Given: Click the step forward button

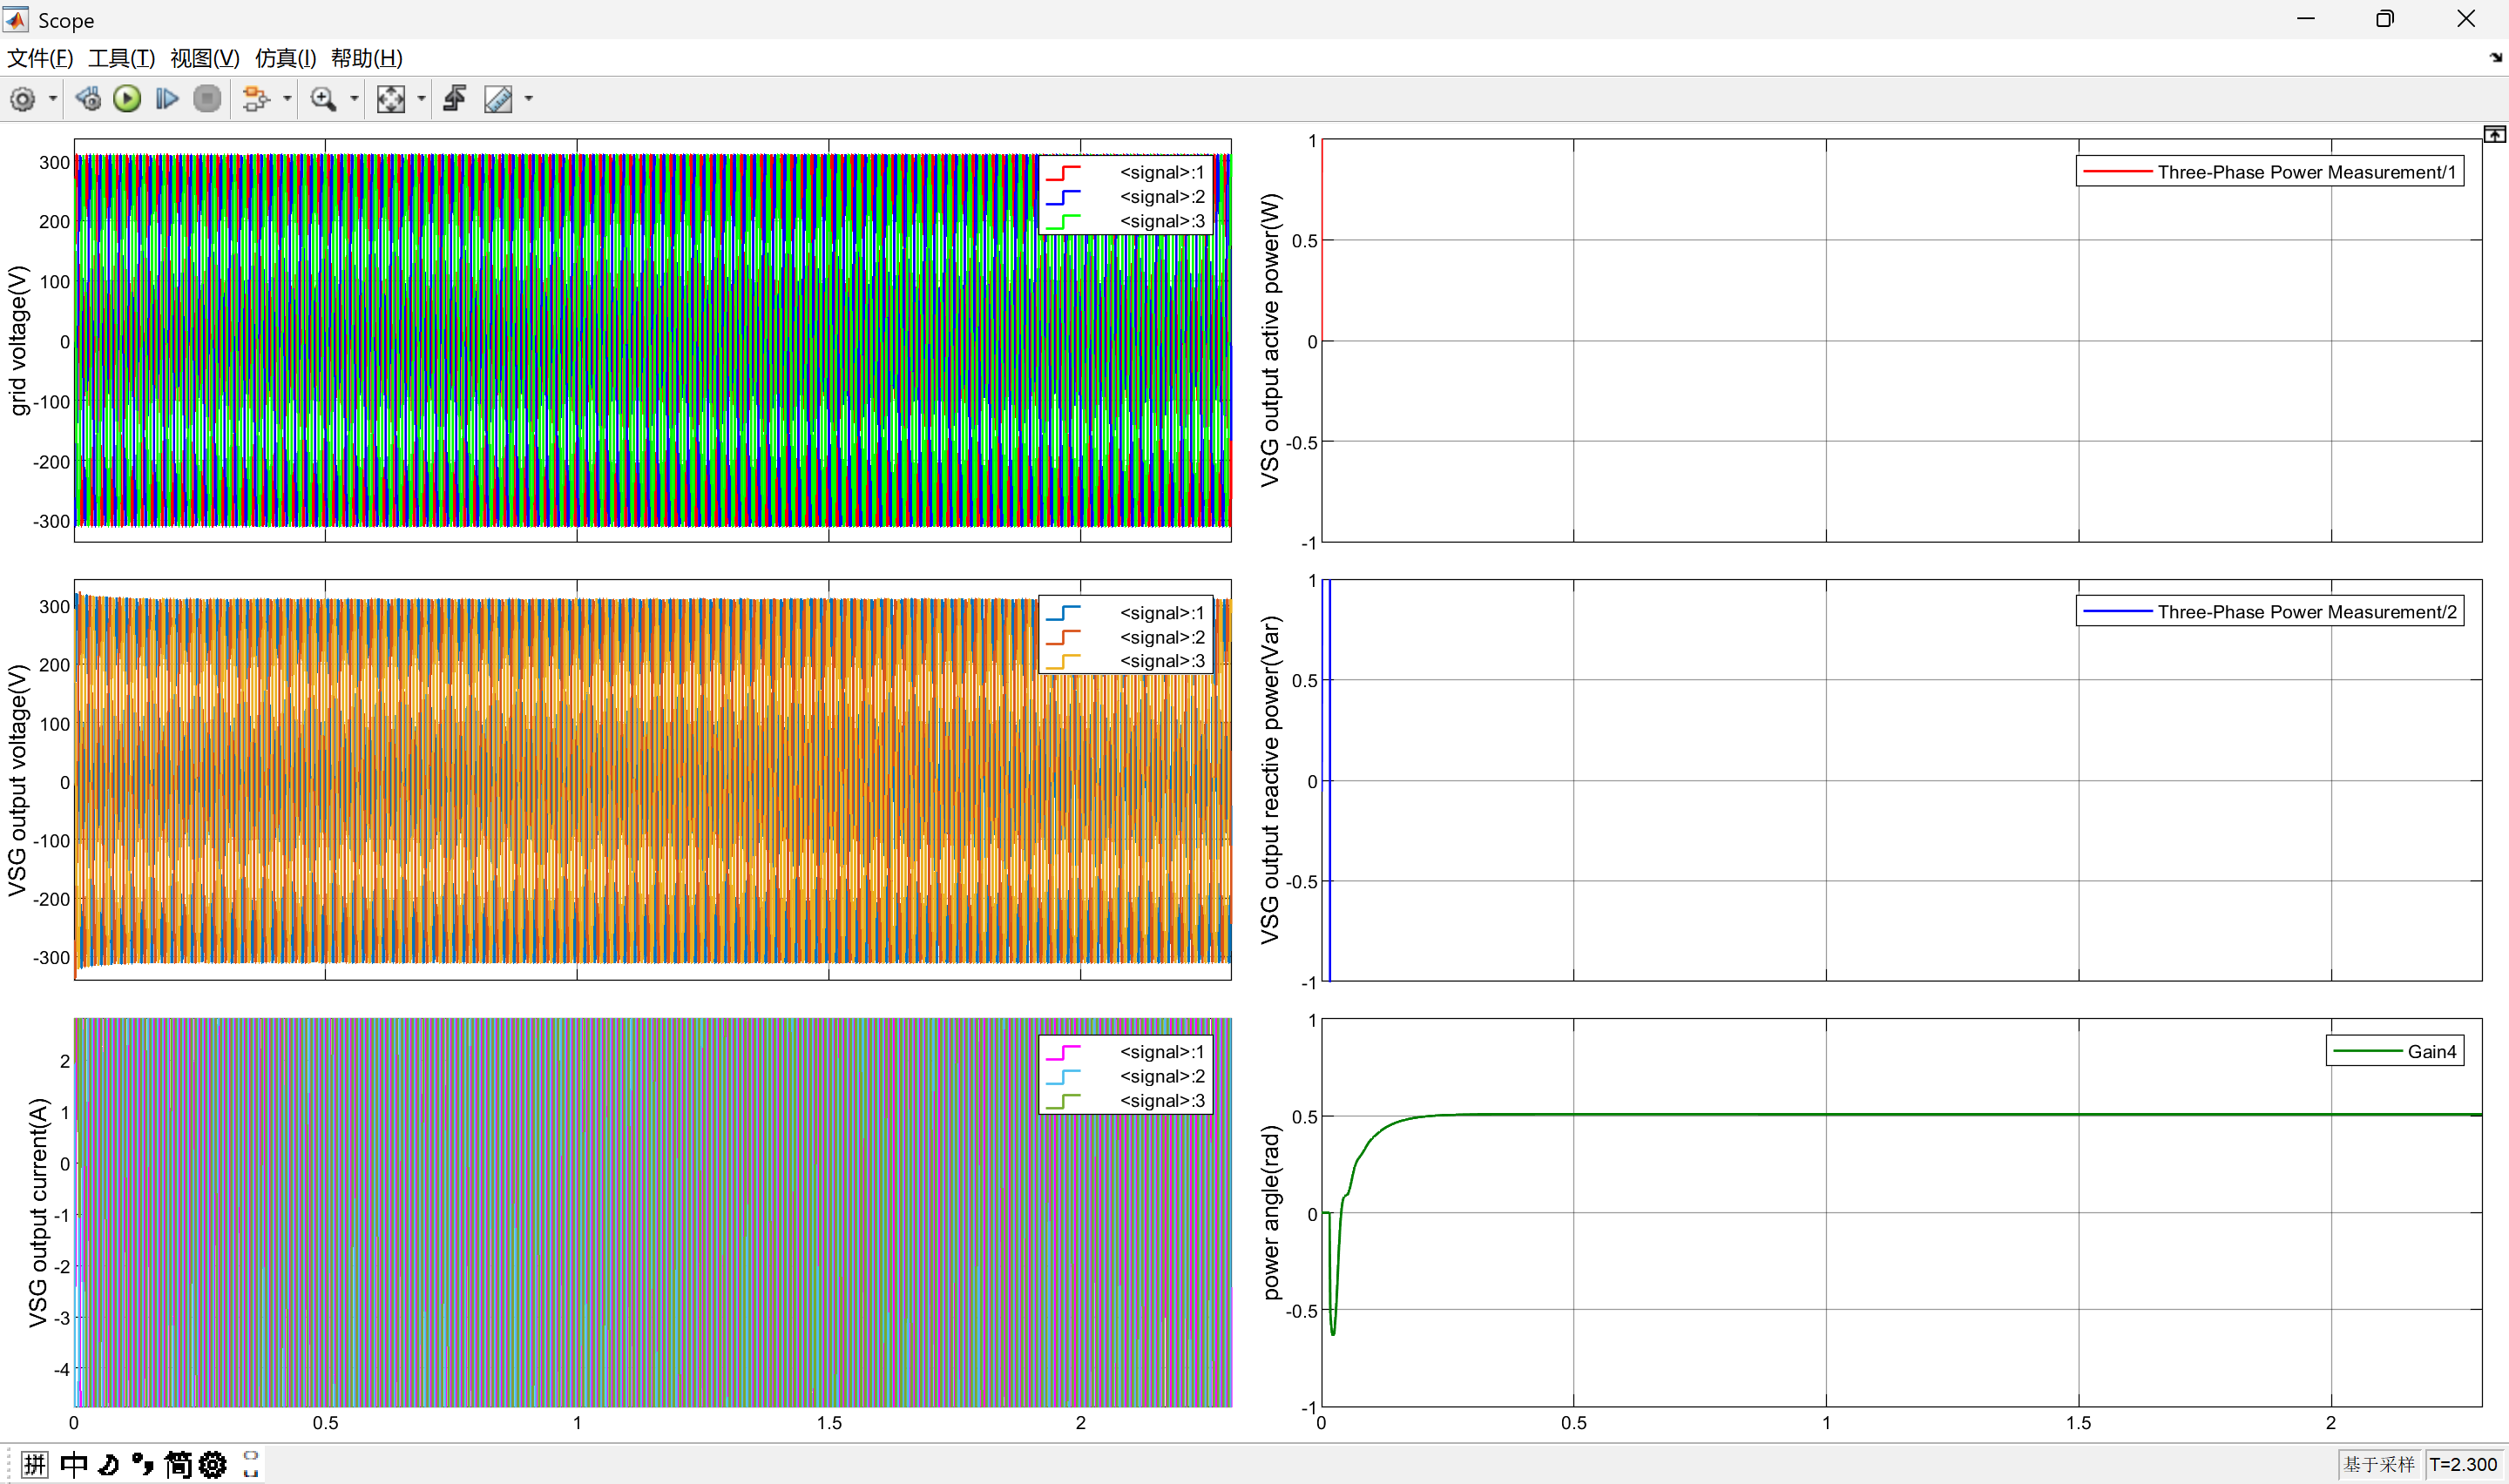Looking at the screenshot, I should pyautogui.click(x=167, y=99).
